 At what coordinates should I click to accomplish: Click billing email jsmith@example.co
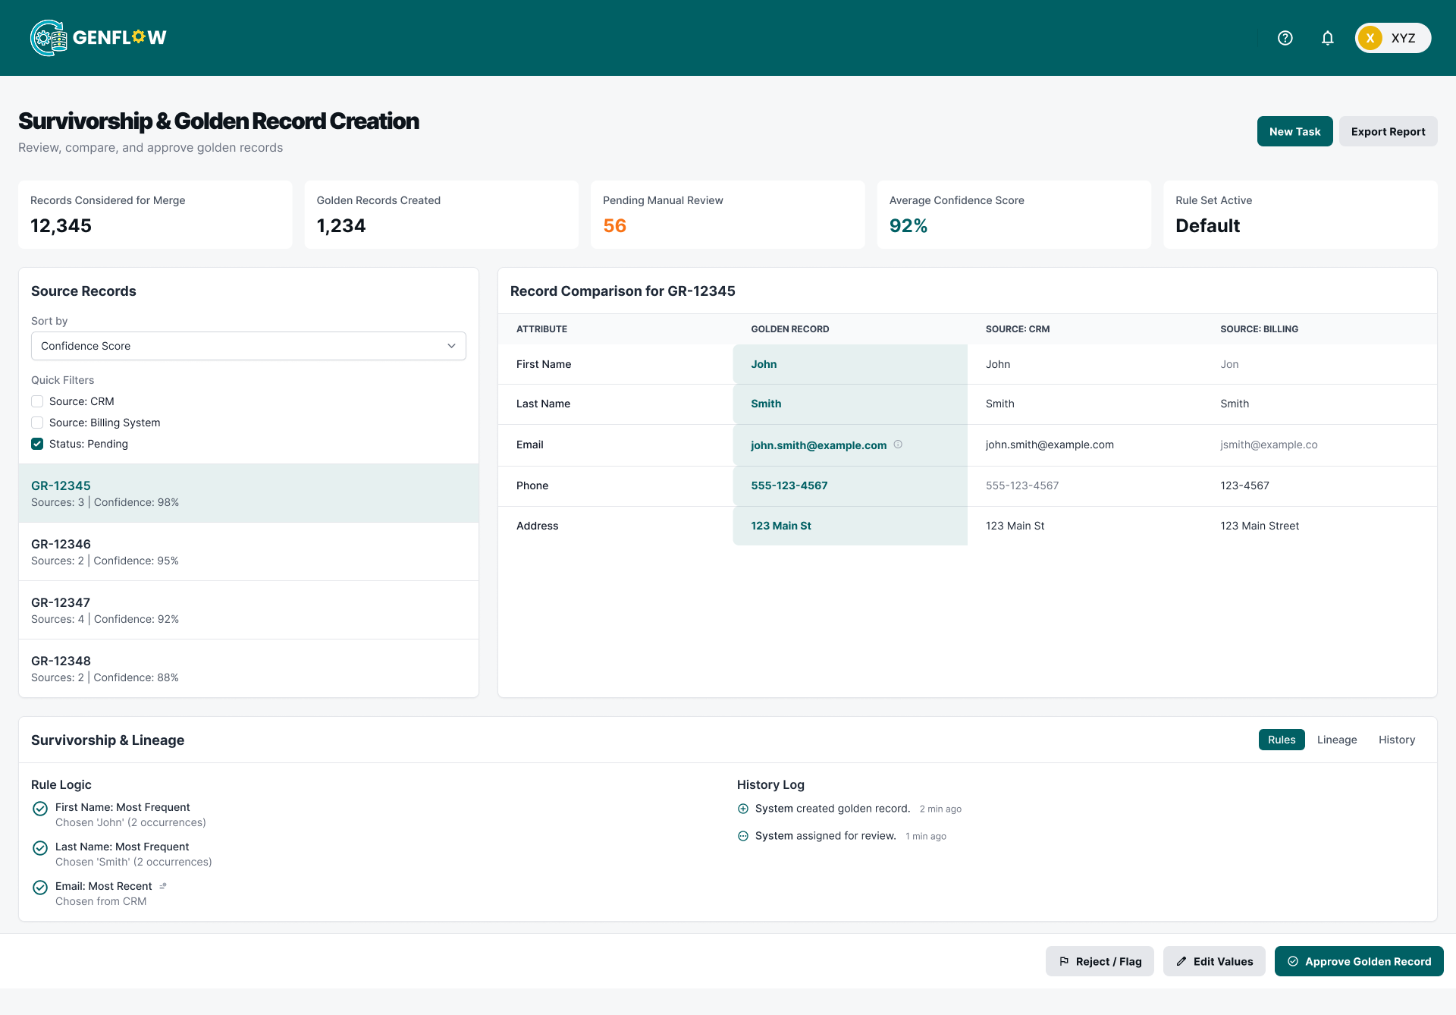pyautogui.click(x=1269, y=445)
